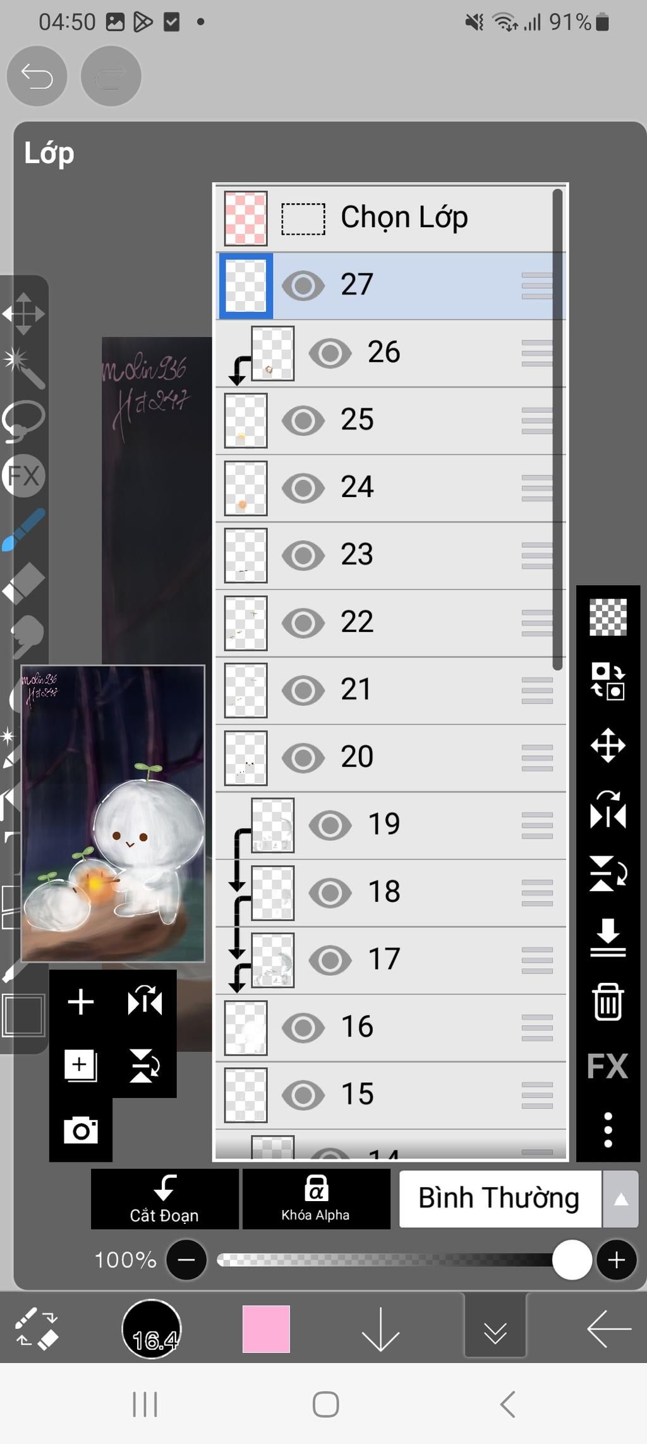Select the Brush tool
The image size is (647, 1444).
23,529
